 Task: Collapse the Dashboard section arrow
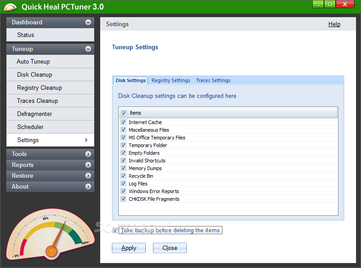(88, 23)
